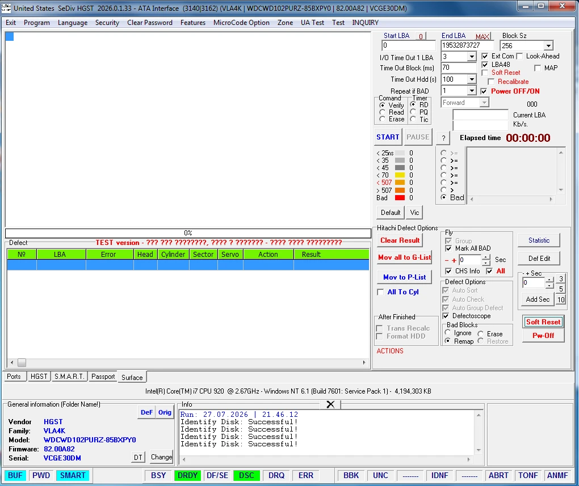Click the green DRDY status indicator
The image size is (579, 486).
coord(187,475)
